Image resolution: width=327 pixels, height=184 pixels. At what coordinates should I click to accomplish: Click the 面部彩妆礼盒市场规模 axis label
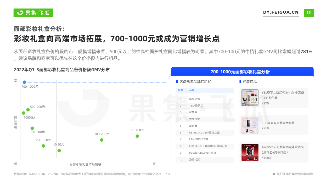(x=85, y=164)
